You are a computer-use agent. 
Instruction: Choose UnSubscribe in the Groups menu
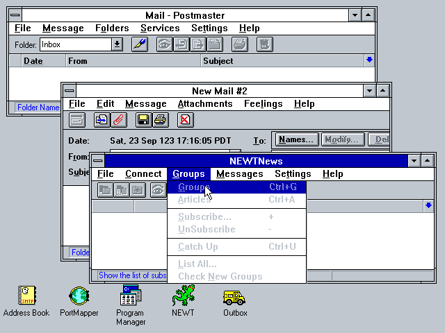236,230
